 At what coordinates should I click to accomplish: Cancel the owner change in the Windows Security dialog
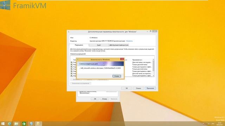coord(117,76)
